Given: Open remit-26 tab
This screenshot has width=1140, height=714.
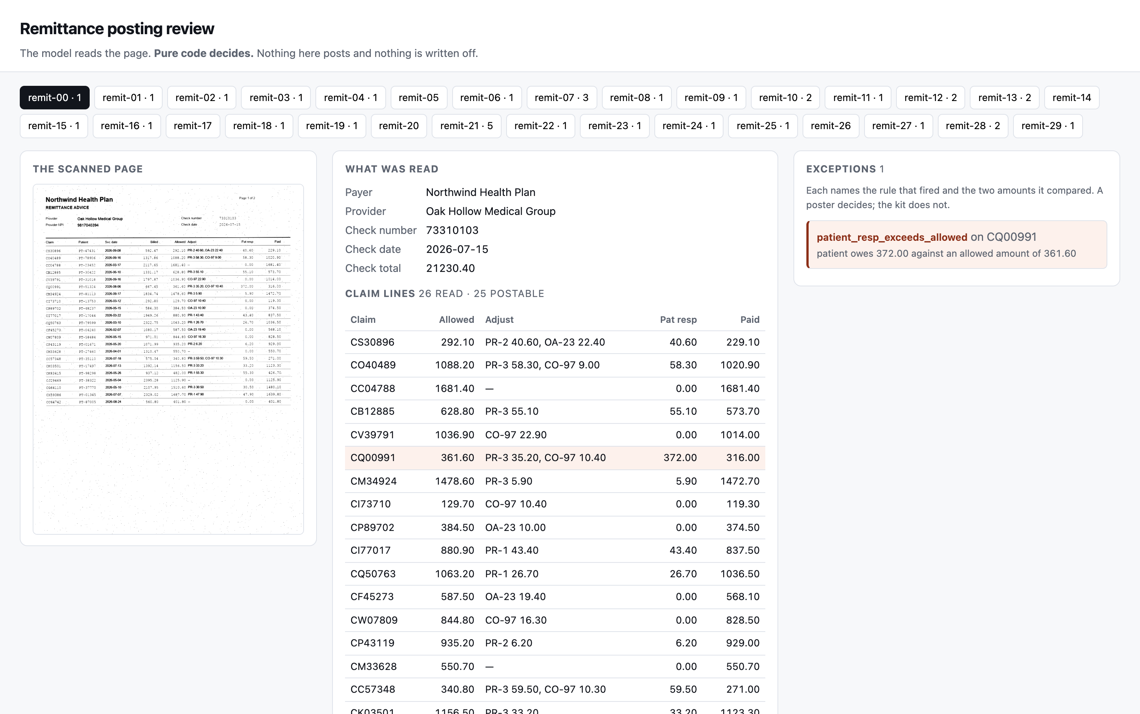Looking at the screenshot, I should coord(831,126).
